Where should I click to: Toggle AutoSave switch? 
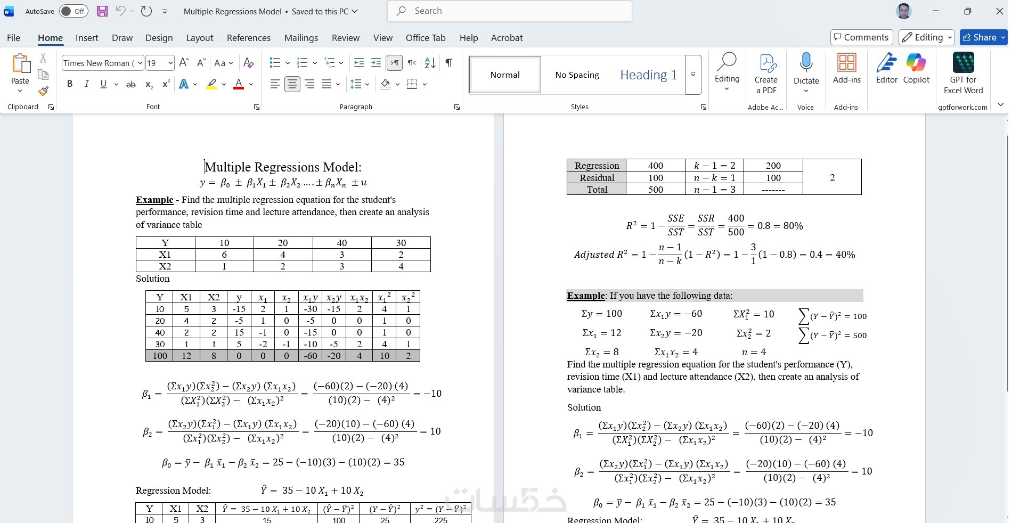point(74,11)
